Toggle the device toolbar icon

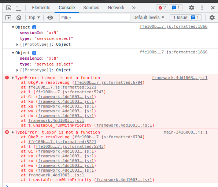[18, 8]
